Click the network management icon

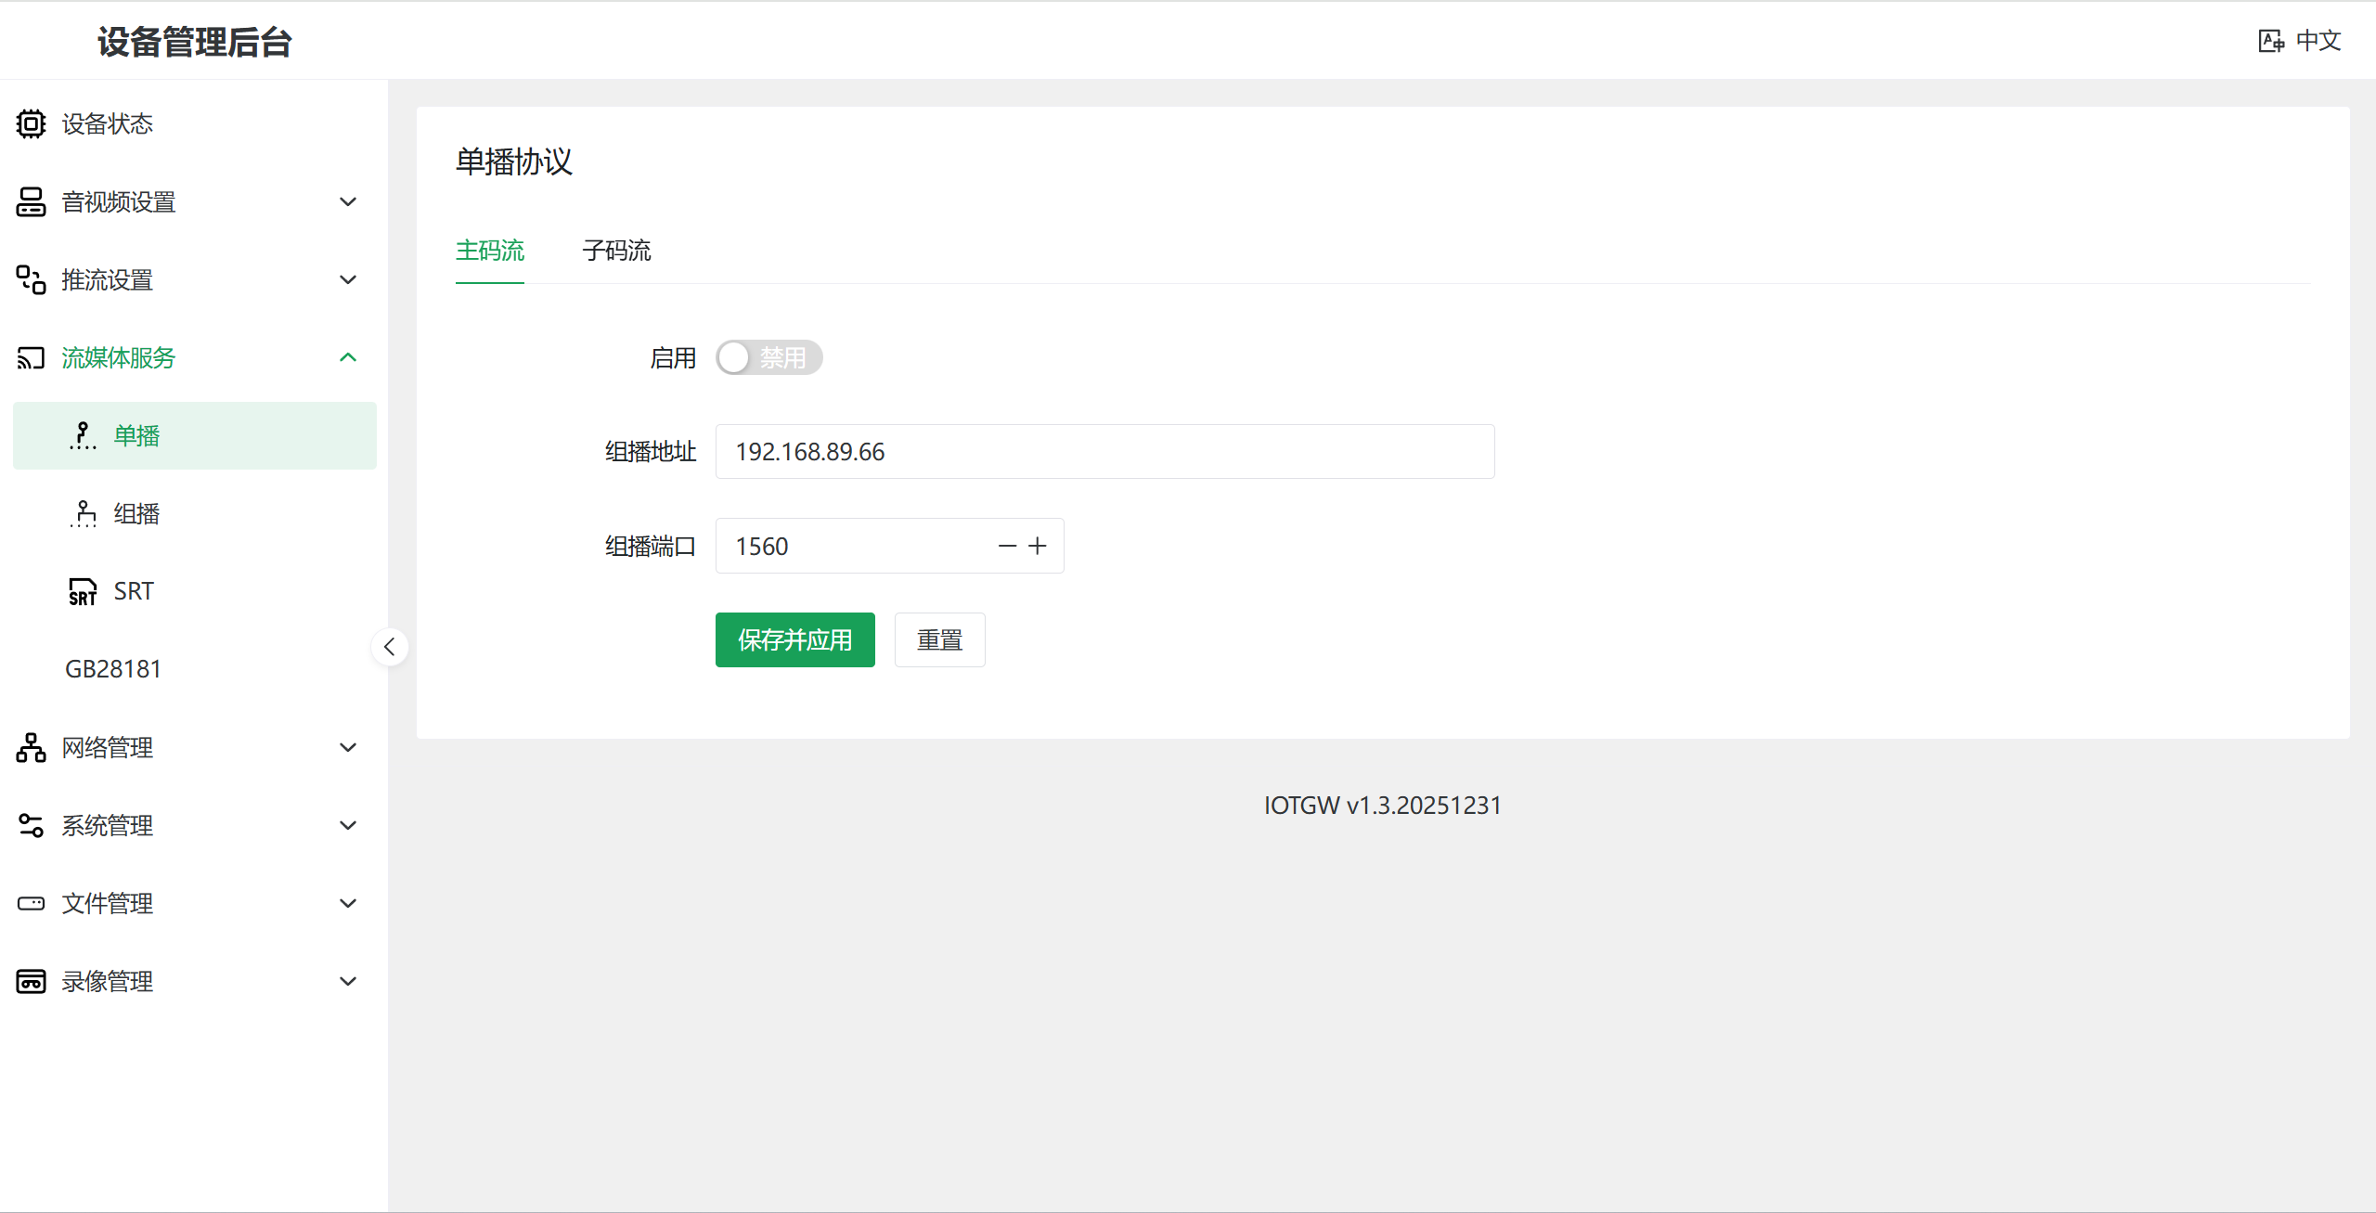(x=31, y=747)
